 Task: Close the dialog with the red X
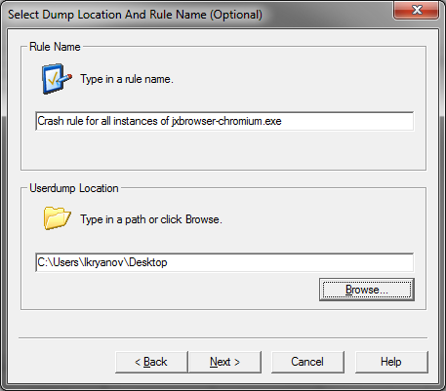pyautogui.click(x=417, y=10)
